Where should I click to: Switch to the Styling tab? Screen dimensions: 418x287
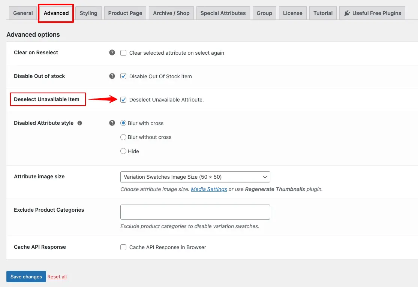[88, 13]
